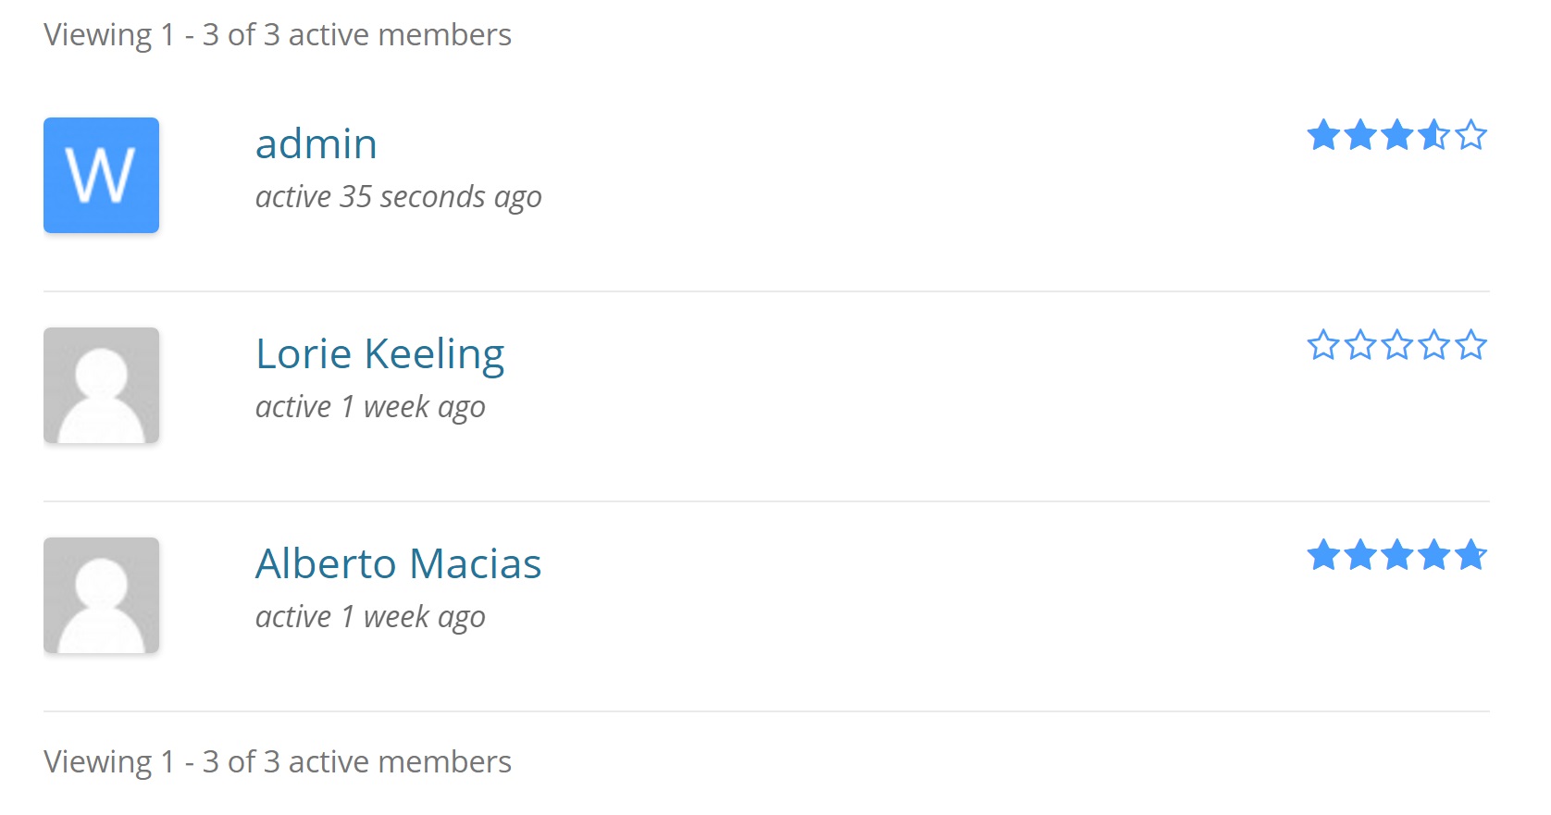Click Alberto Macias's fifth rating star
The width and height of the screenshot is (1551, 815).
point(1470,555)
